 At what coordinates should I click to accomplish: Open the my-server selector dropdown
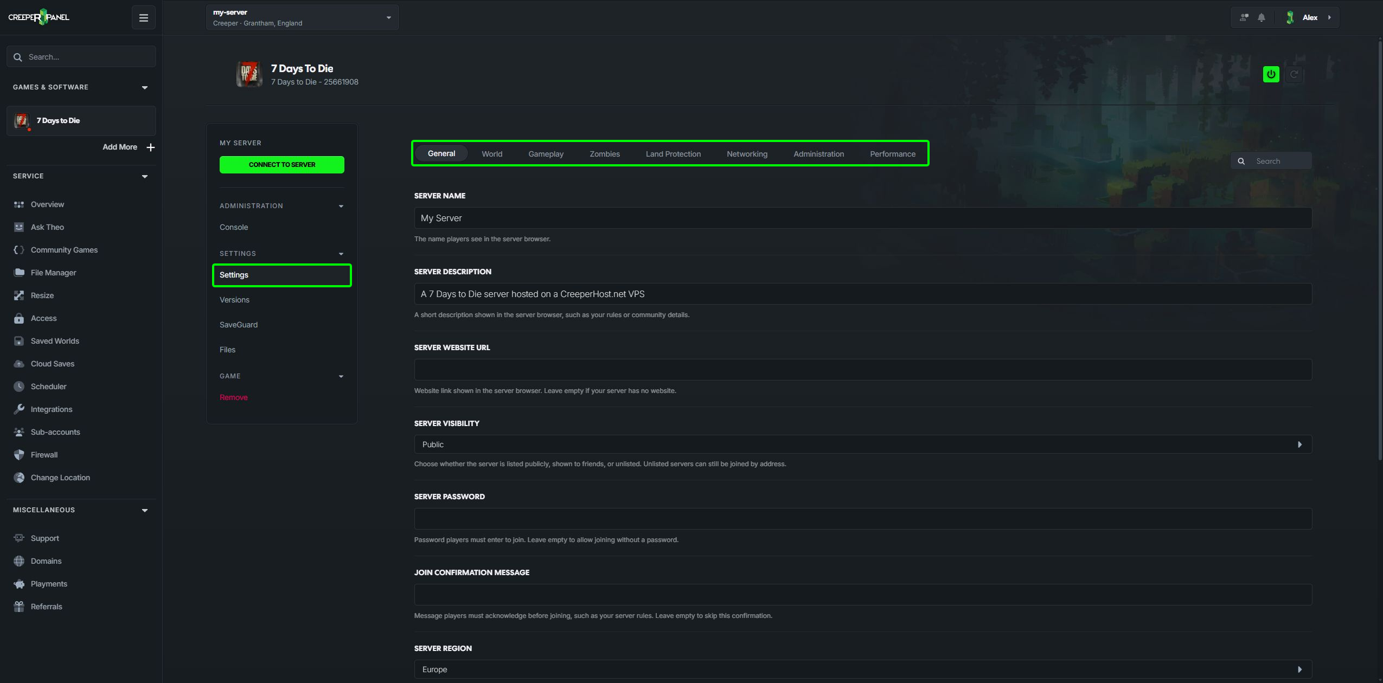(302, 17)
